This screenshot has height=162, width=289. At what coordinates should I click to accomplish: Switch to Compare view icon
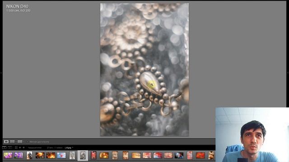pyautogui.click(x=12, y=142)
